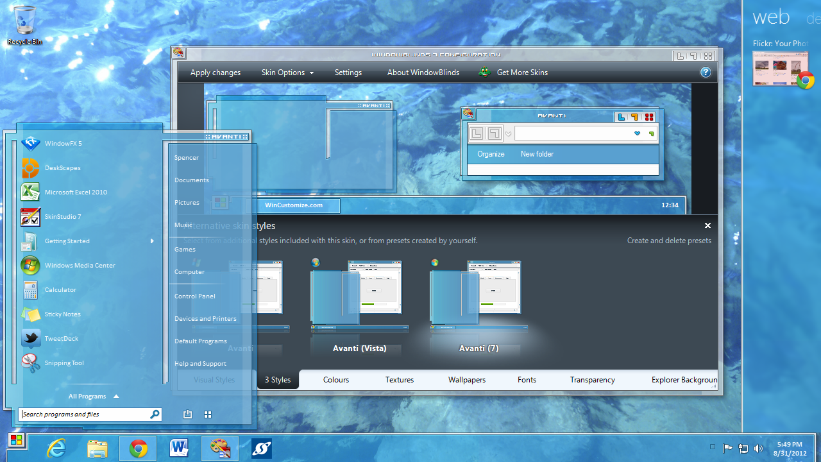Switch to the Transparency tab

click(592, 380)
